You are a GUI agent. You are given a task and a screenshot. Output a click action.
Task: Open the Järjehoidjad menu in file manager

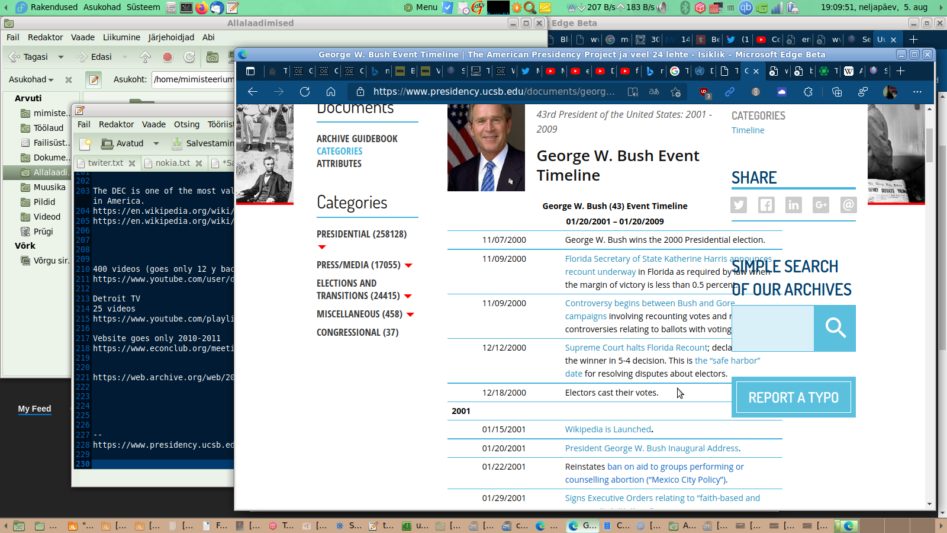[x=171, y=37]
